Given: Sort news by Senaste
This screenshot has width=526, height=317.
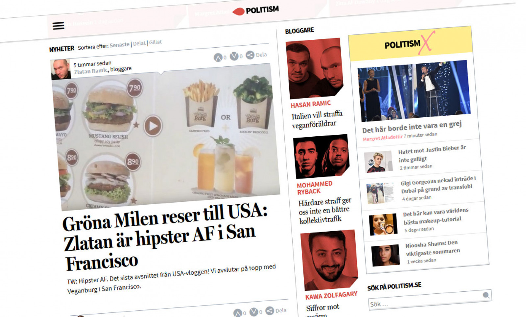Looking at the screenshot, I should (x=120, y=45).
